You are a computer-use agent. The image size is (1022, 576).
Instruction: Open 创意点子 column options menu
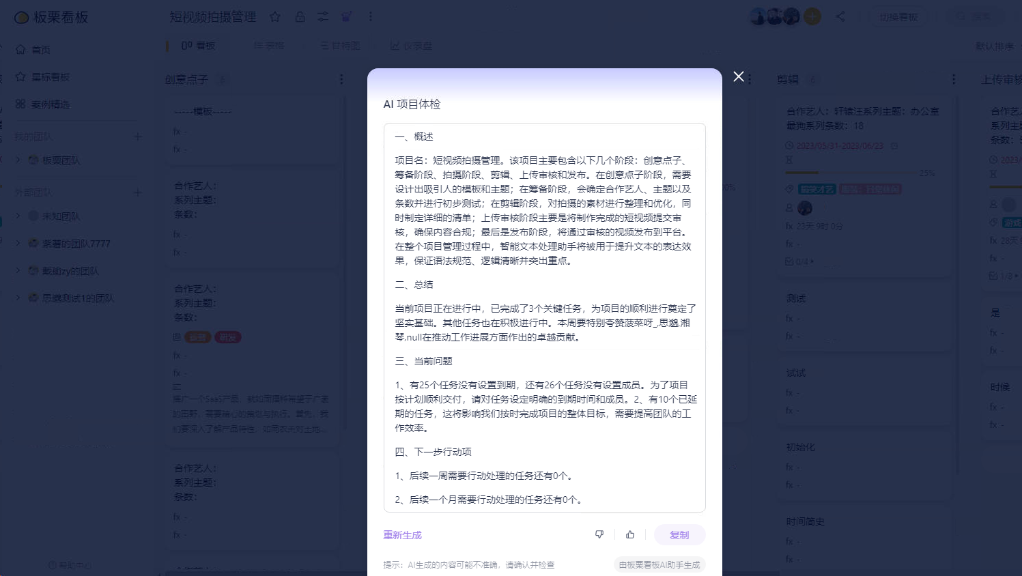coord(341,80)
